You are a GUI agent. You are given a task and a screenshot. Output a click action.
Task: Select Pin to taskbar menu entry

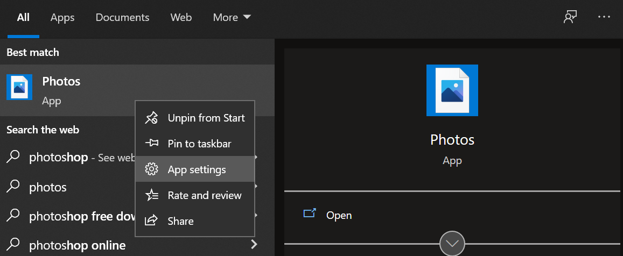coord(199,144)
